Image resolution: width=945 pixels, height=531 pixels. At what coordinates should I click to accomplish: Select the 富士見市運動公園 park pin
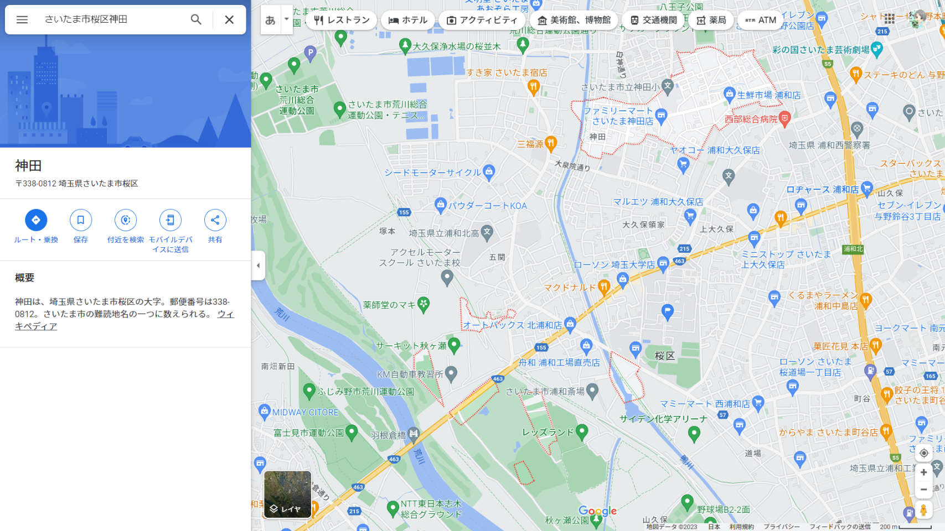point(352,433)
